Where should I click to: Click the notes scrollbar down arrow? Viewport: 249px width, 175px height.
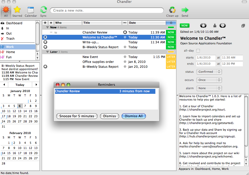tap(246, 164)
